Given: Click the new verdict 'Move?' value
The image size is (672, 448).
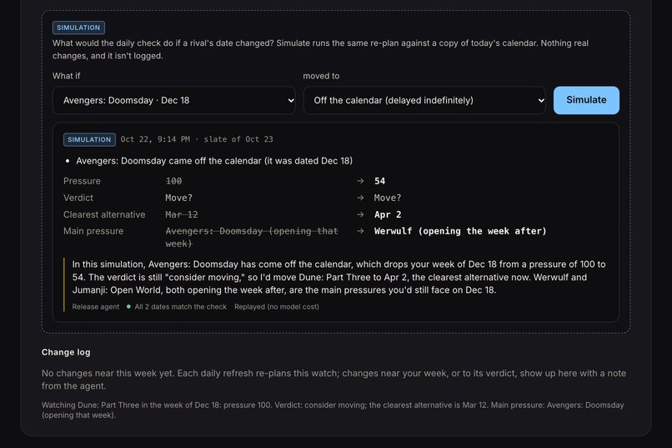Looking at the screenshot, I should (x=388, y=198).
